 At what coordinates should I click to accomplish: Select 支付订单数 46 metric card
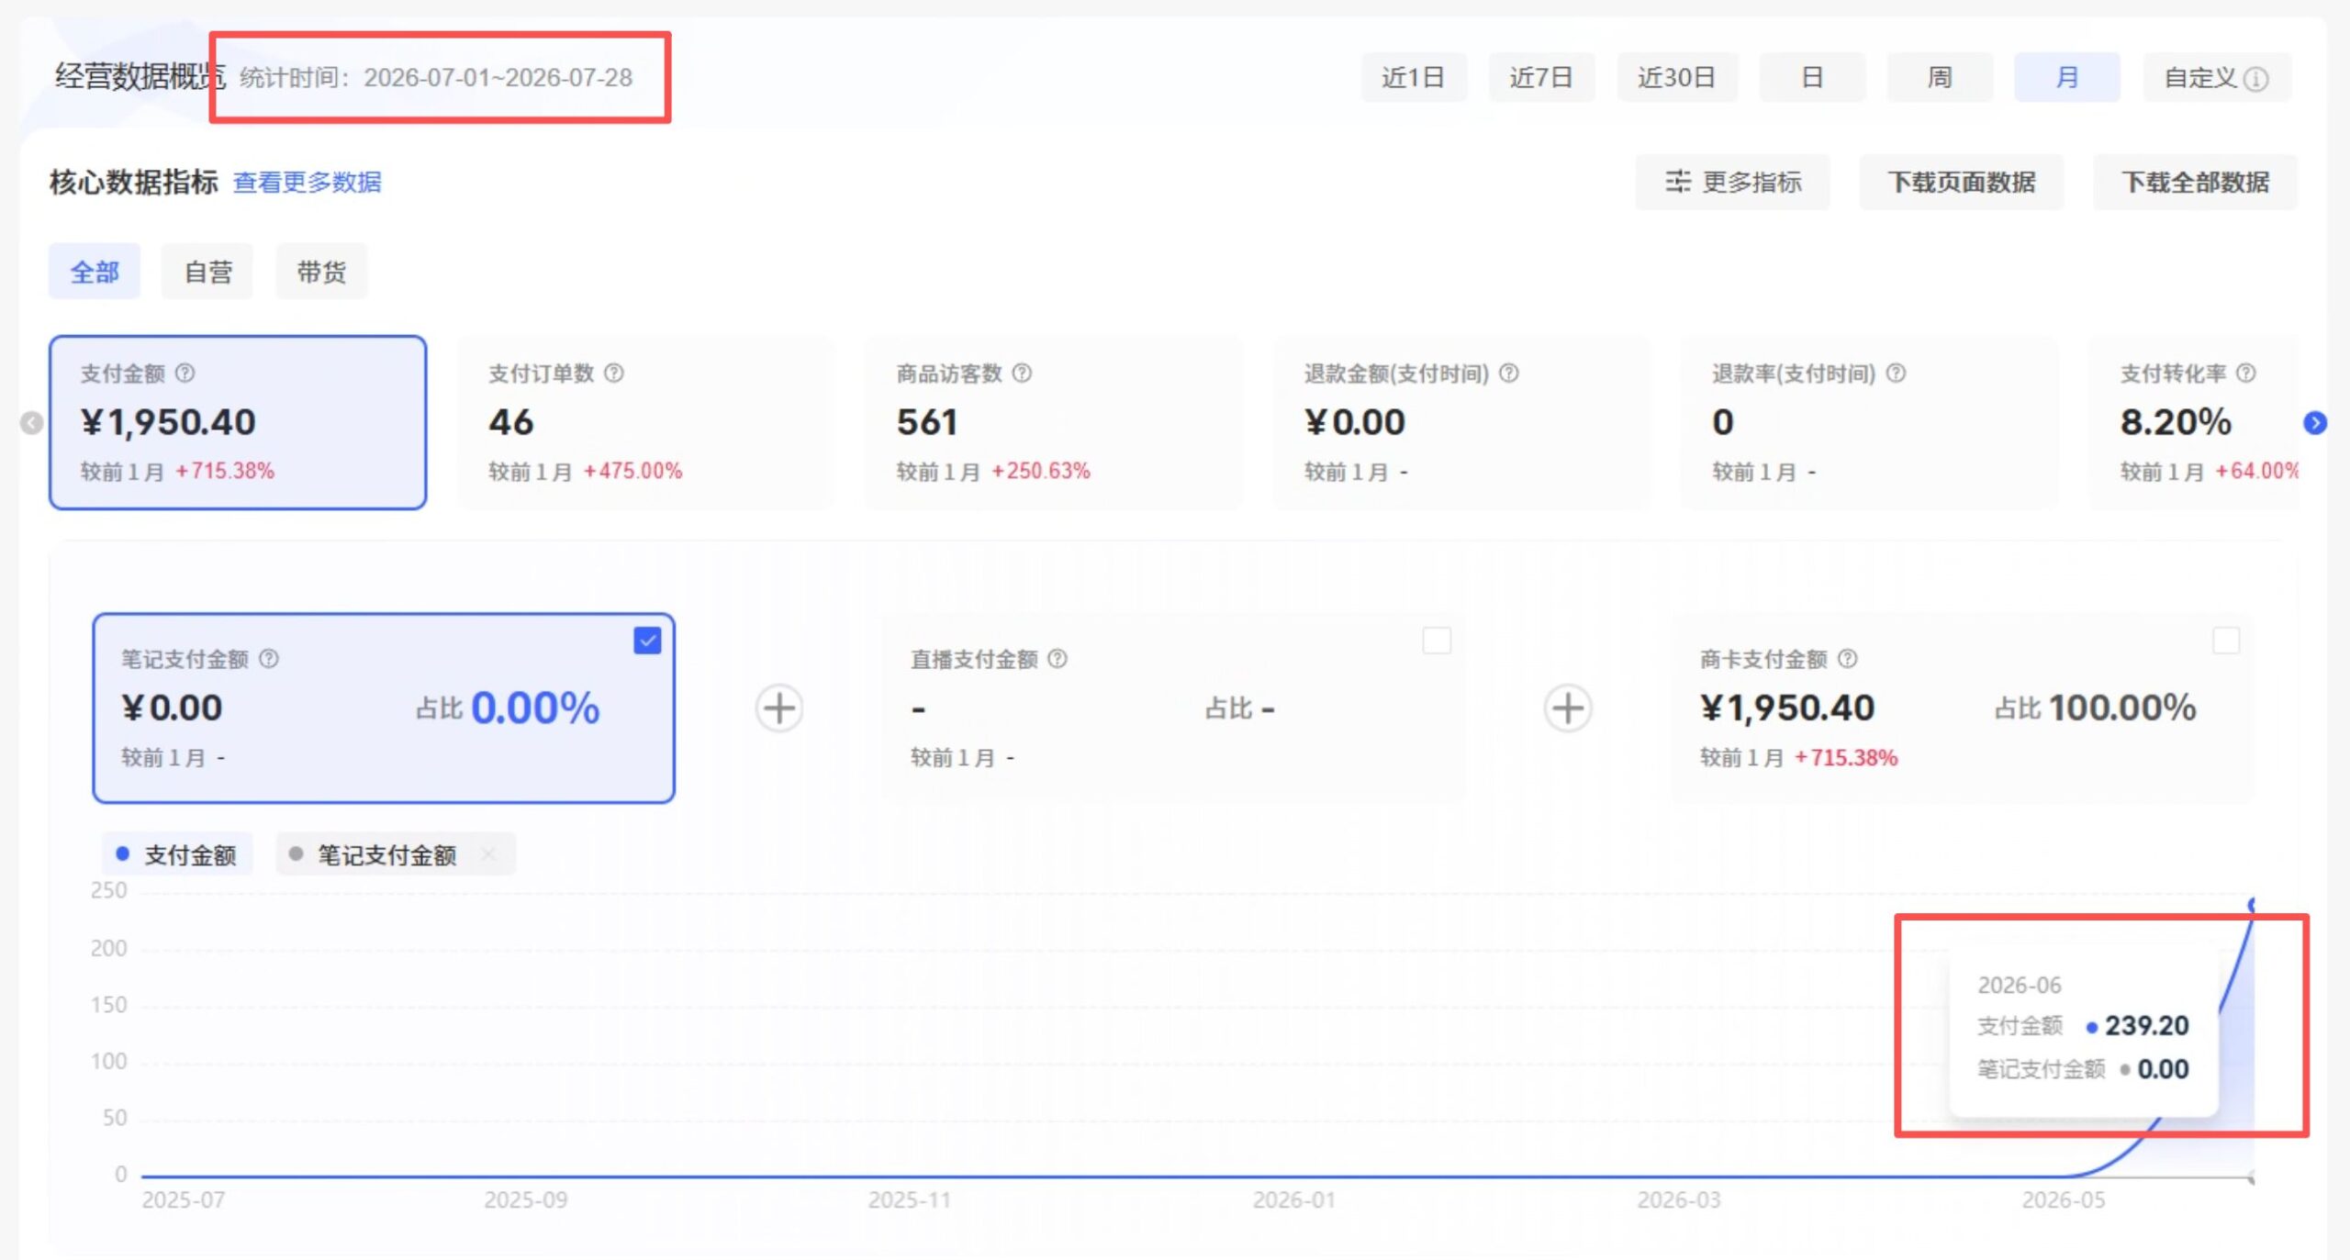[x=645, y=422]
